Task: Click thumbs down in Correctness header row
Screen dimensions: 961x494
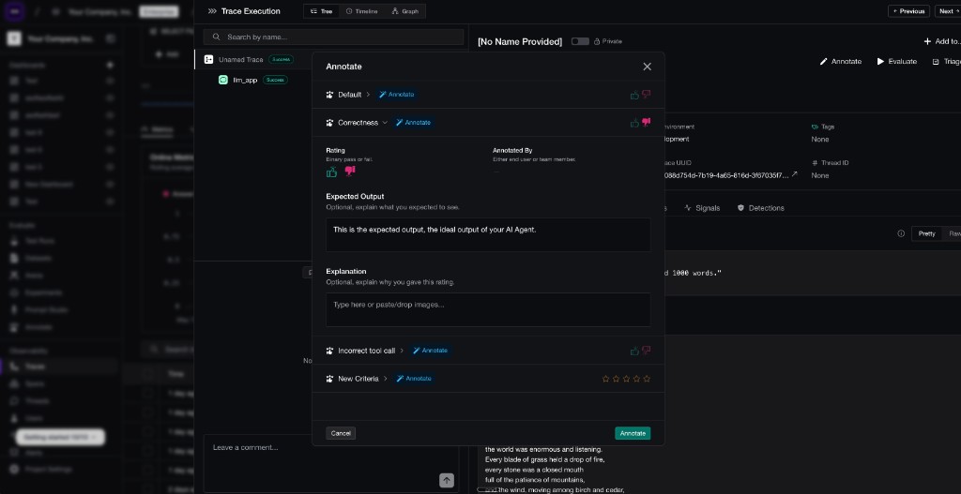Action: (x=646, y=123)
